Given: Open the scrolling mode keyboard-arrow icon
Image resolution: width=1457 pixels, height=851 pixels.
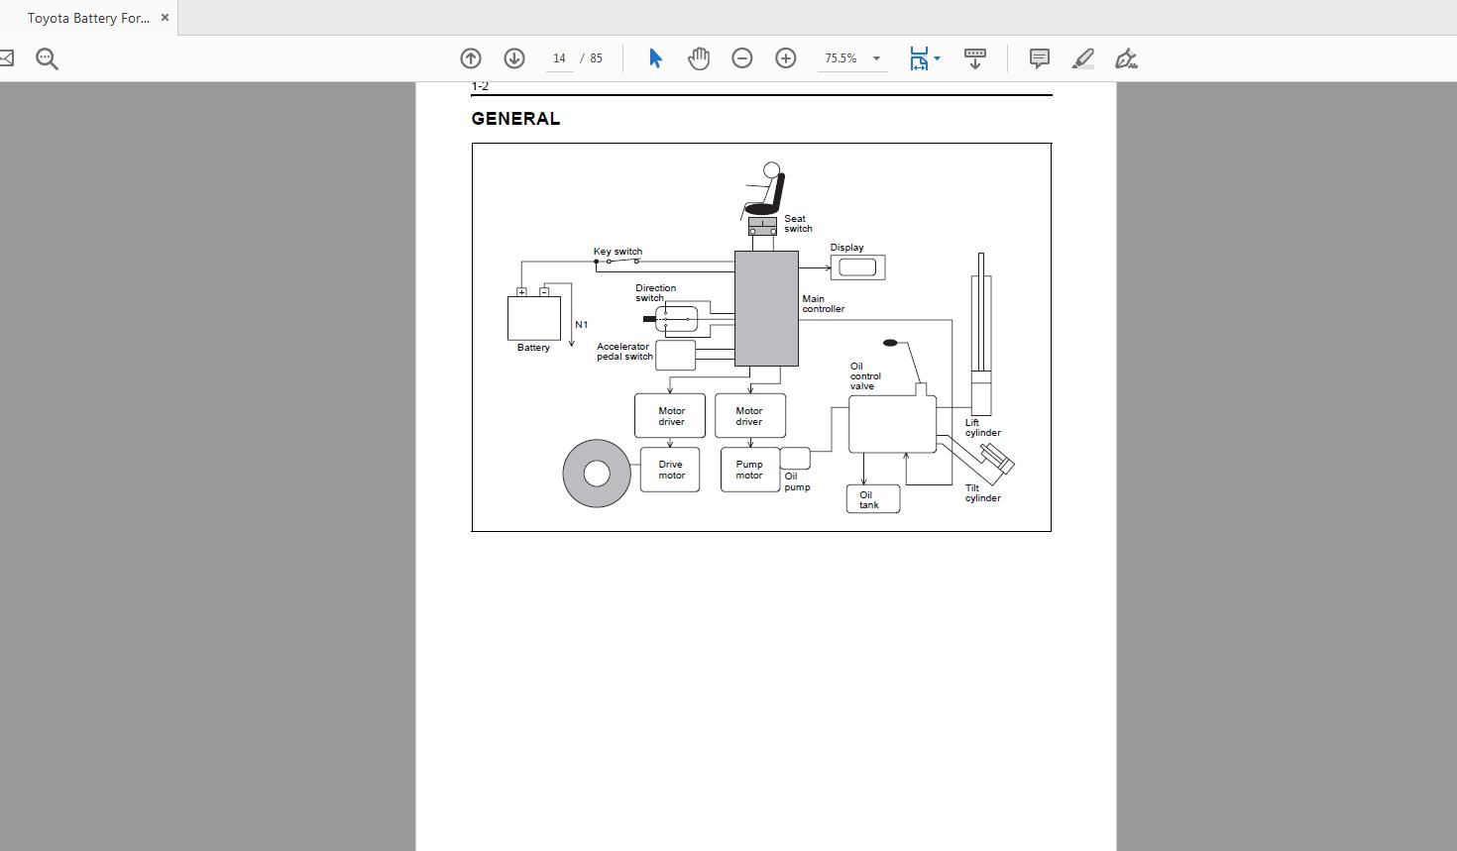Looking at the screenshot, I should tap(975, 58).
